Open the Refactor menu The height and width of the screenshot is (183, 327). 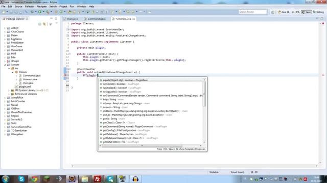click(30, 7)
